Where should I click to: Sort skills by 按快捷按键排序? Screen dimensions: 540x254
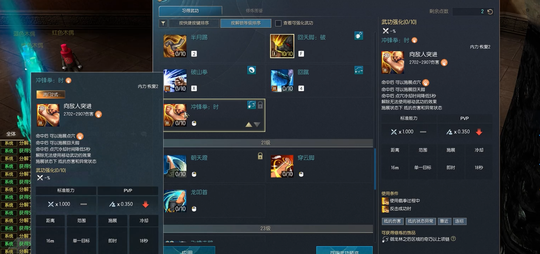coord(194,23)
